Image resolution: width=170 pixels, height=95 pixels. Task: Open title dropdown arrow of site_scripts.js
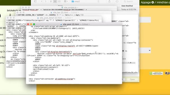point(78,8)
